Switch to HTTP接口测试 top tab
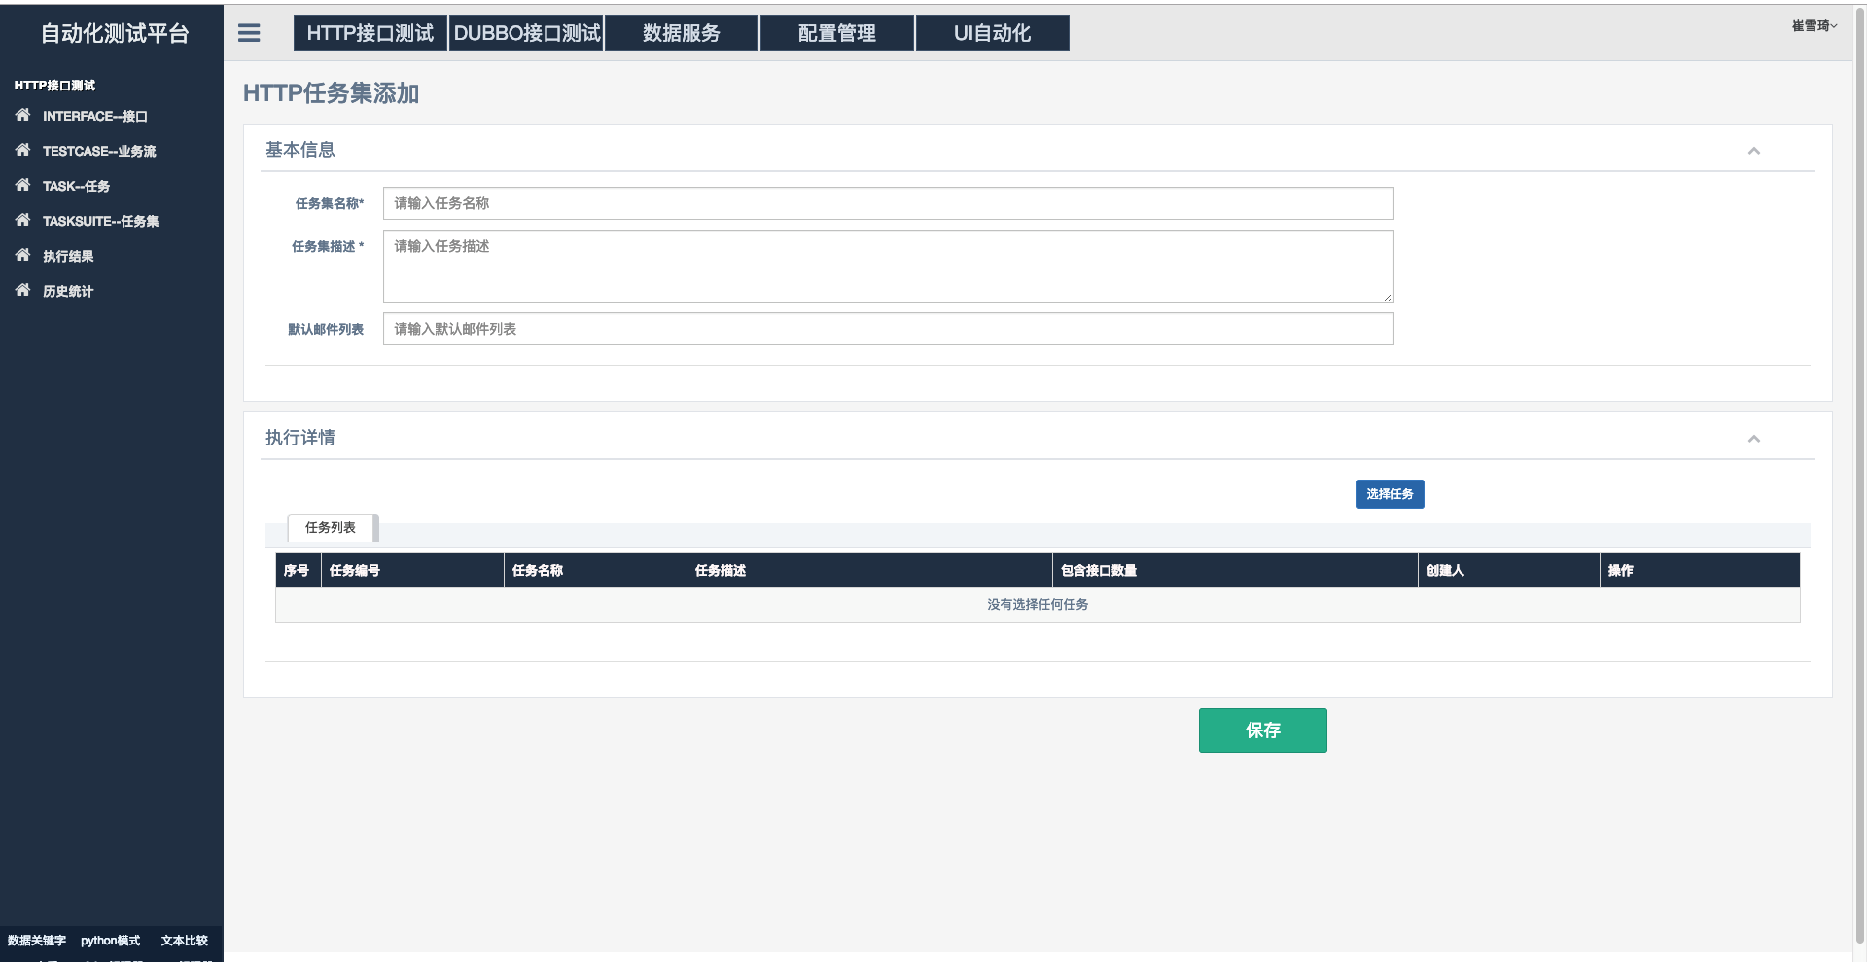Viewport: 1867px width, 962px height. click(x=370, y=32)
